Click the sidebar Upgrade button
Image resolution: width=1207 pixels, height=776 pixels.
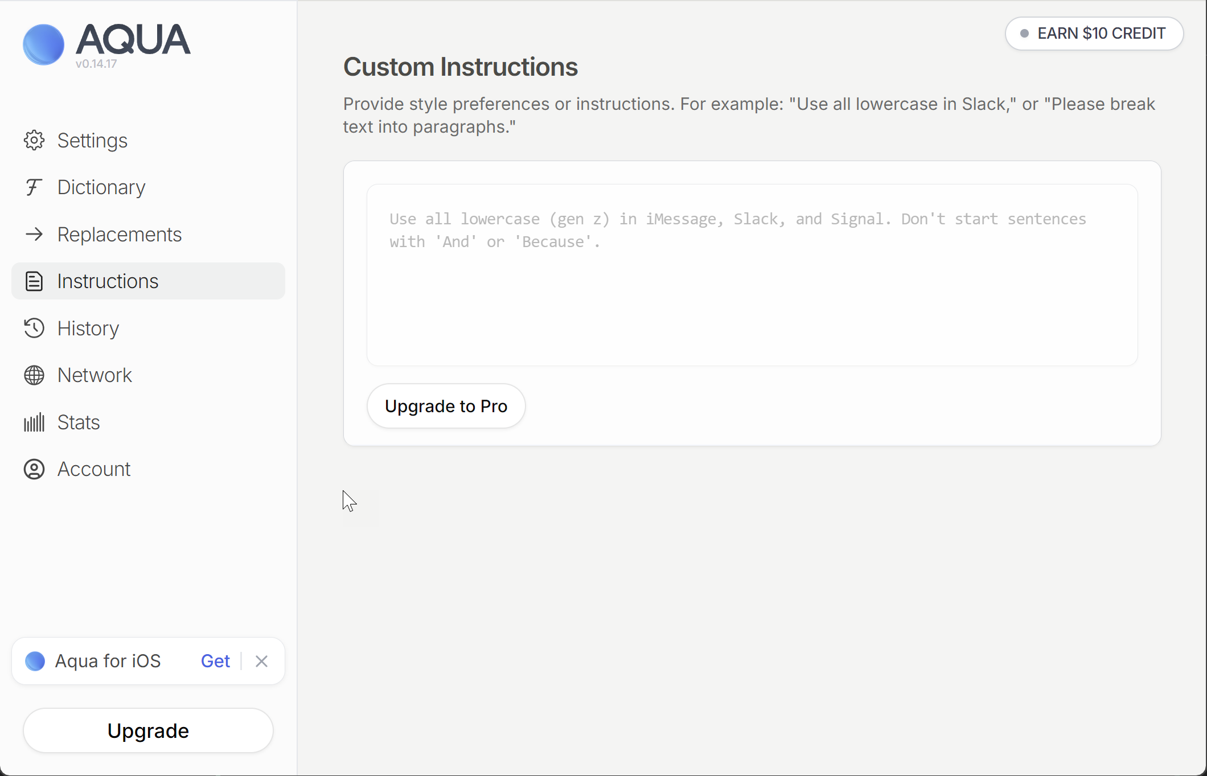point(148,730)
